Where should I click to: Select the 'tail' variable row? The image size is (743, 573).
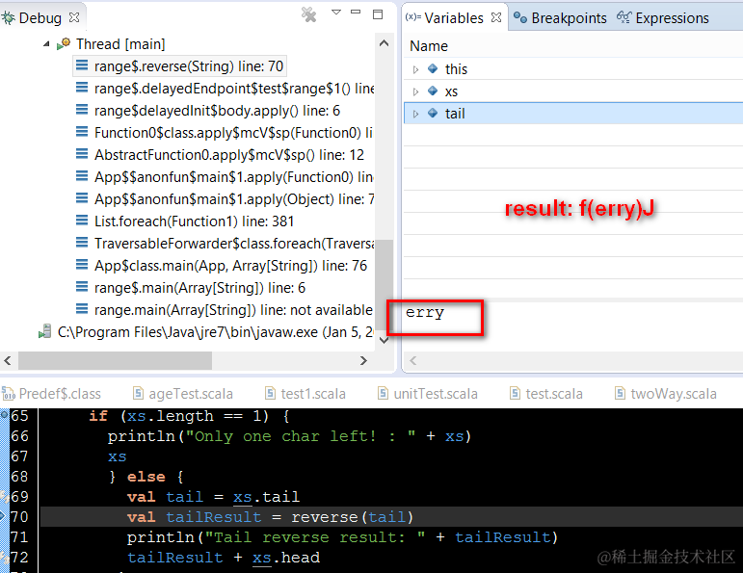tap(573, 114)
